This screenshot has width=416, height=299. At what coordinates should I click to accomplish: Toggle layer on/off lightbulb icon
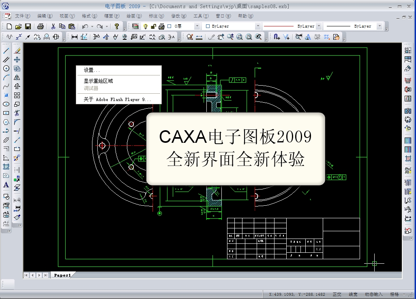coord(146,26)
